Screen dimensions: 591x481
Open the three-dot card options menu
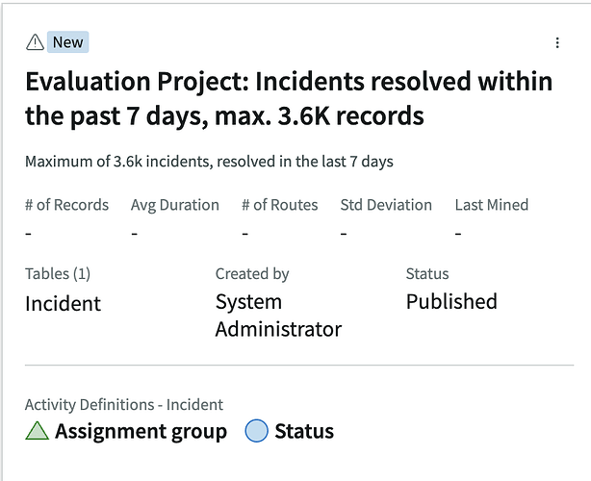(557, 42)
